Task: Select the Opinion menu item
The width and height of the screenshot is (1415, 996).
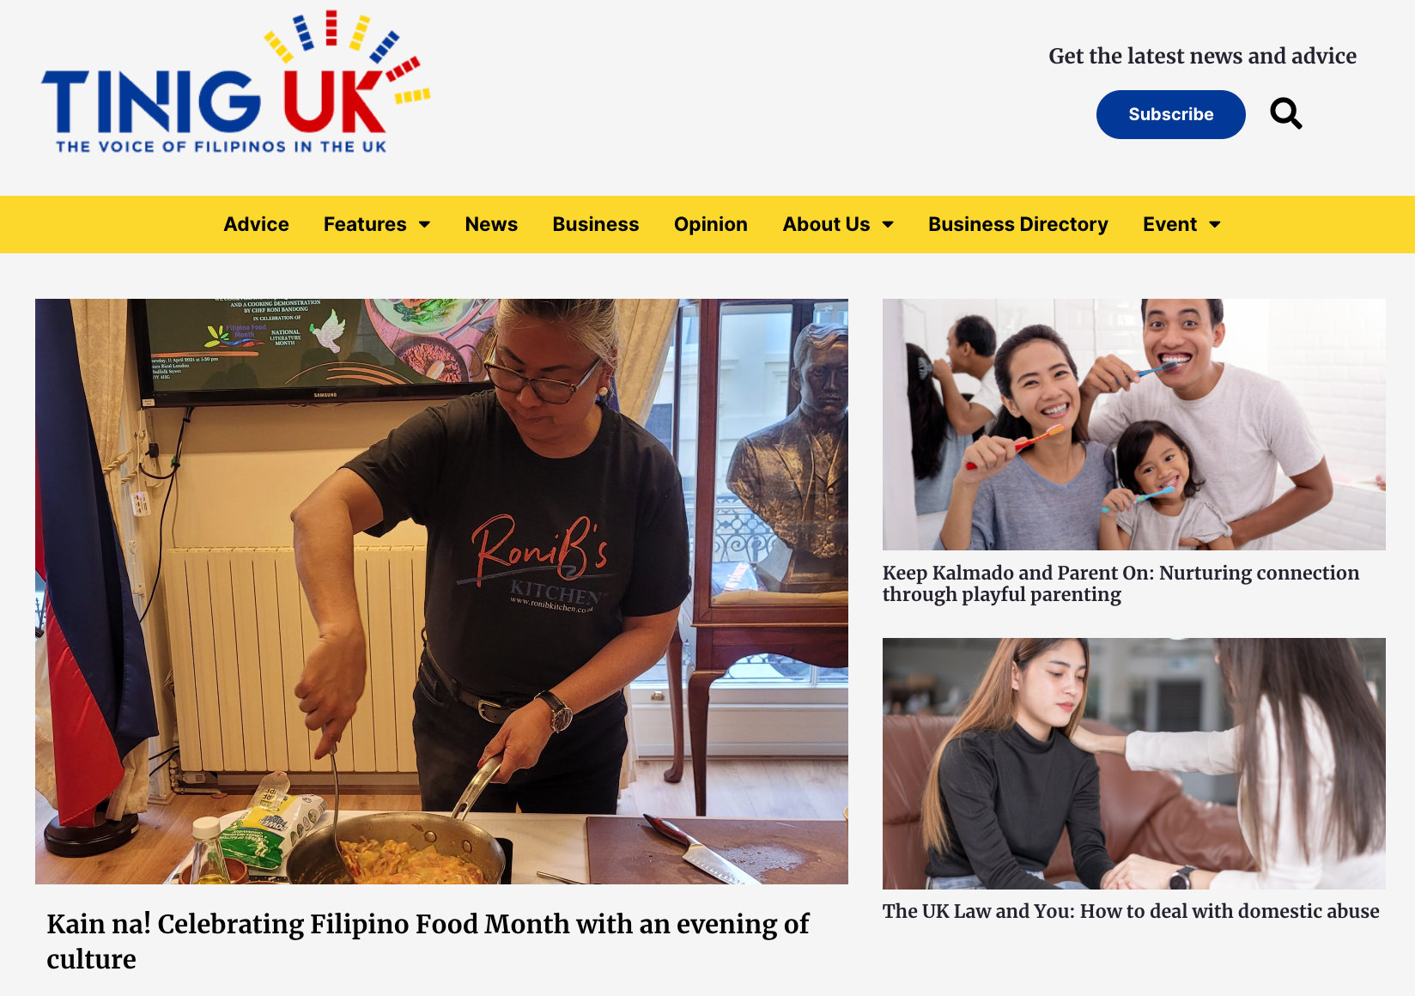Action: click(711, 224)
